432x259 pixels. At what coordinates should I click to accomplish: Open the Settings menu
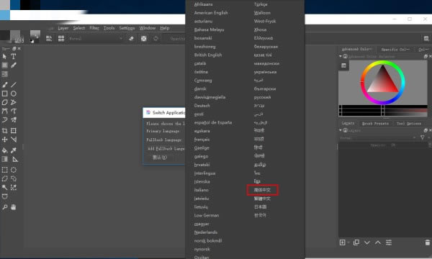coord(127,28)
